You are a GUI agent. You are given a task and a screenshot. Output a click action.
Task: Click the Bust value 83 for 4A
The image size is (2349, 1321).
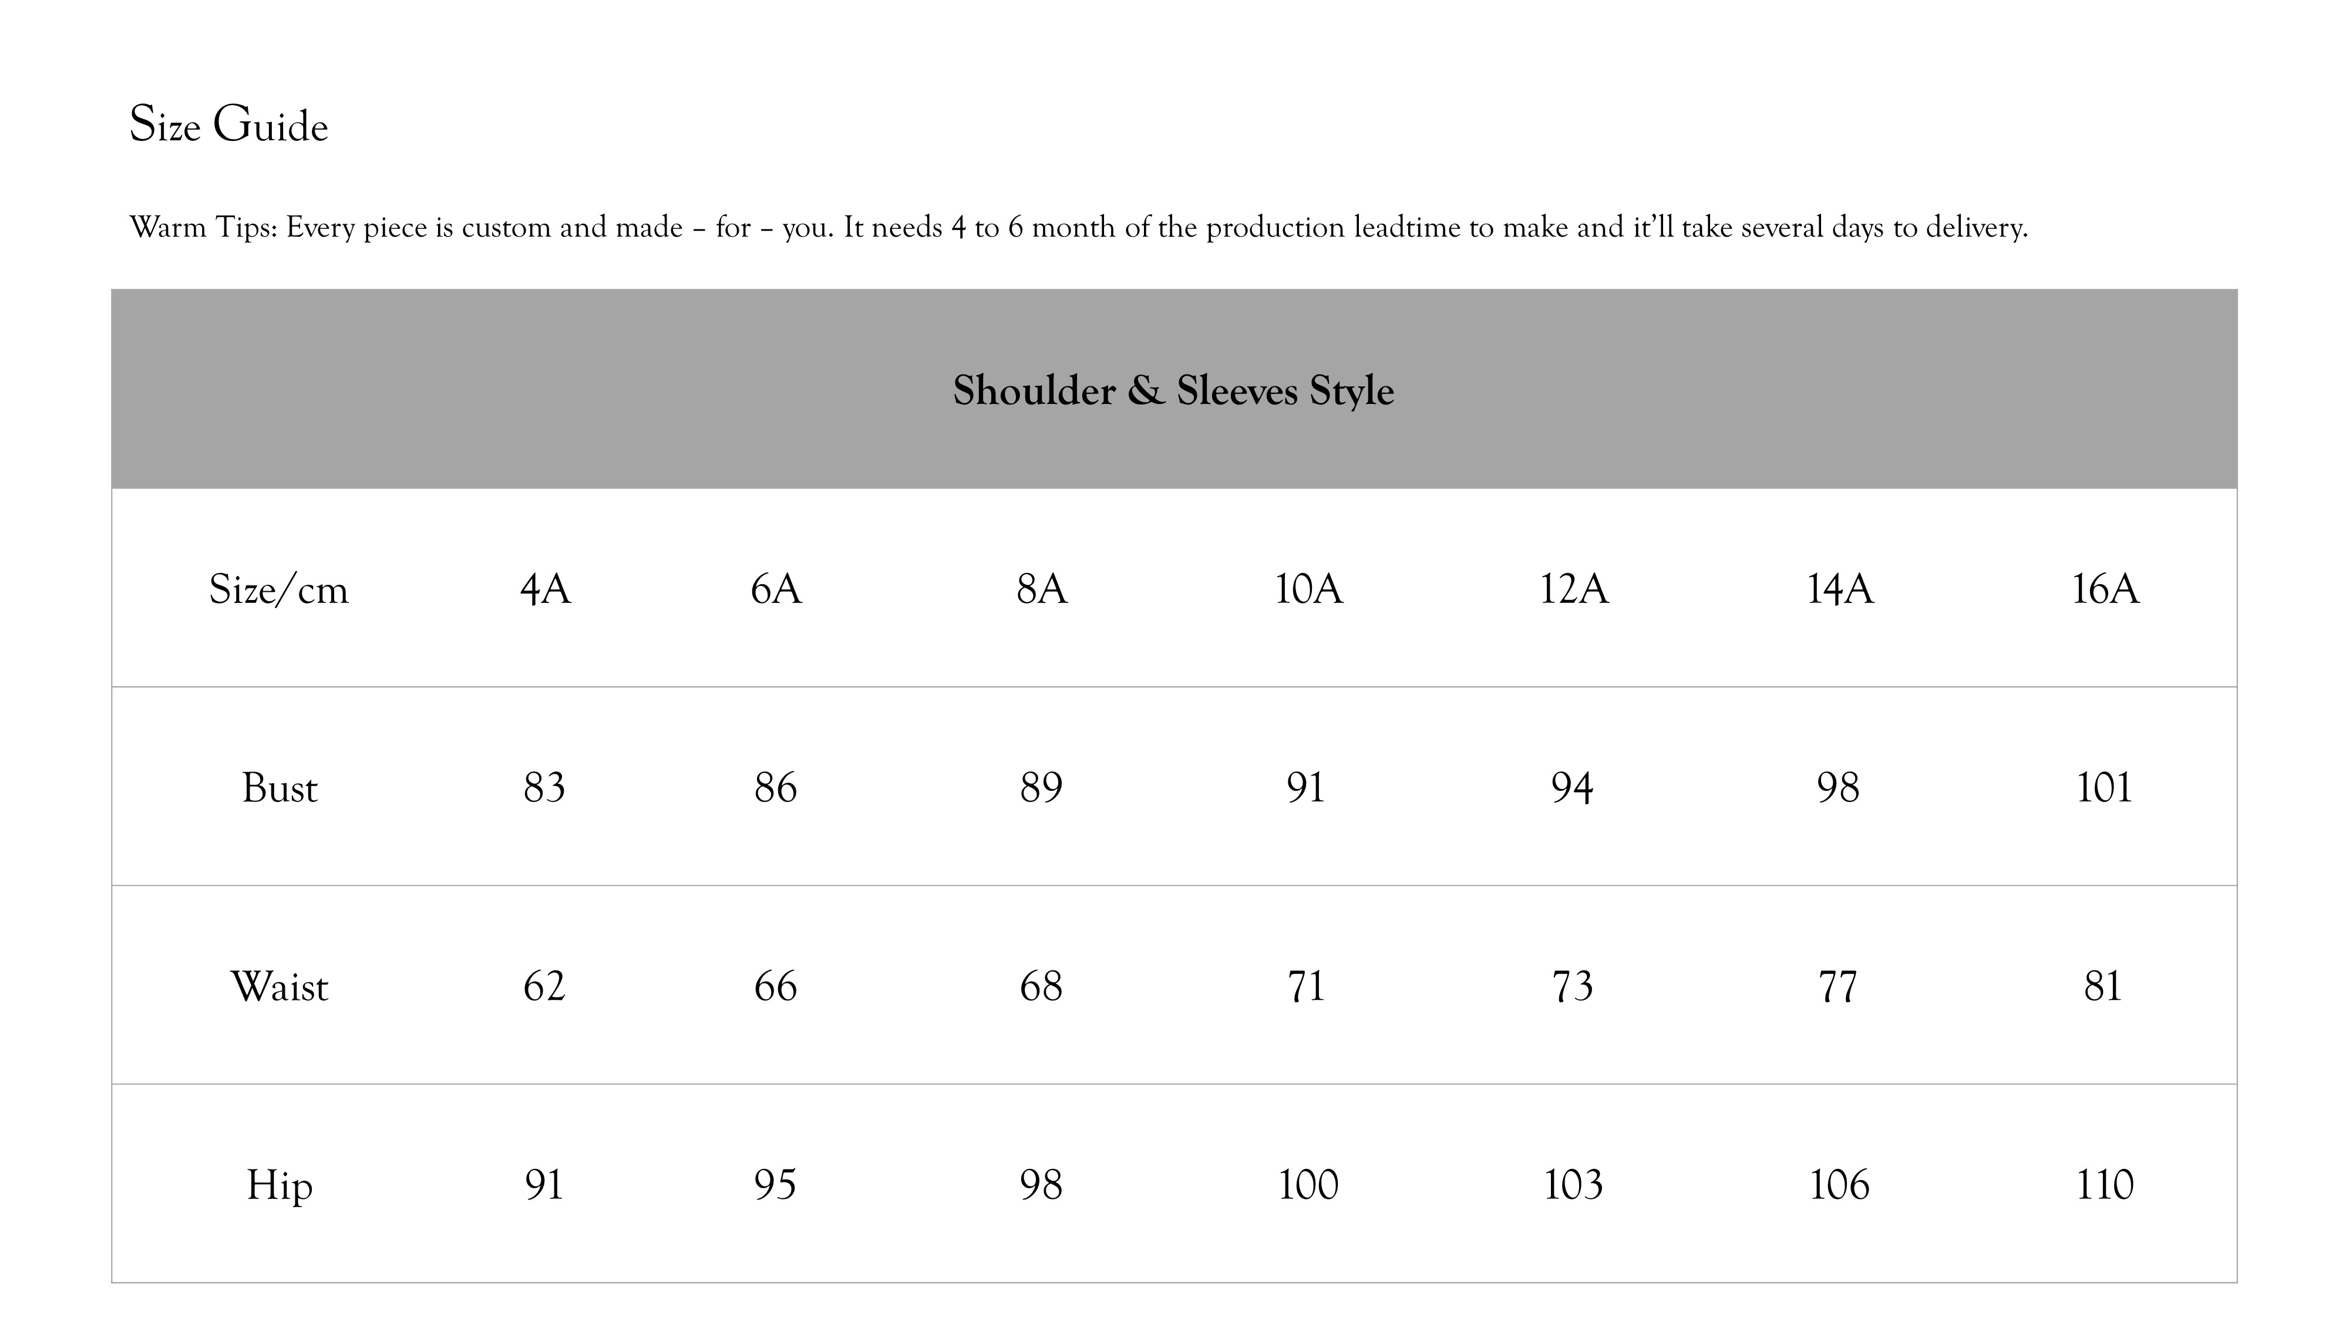pos(544,788)
